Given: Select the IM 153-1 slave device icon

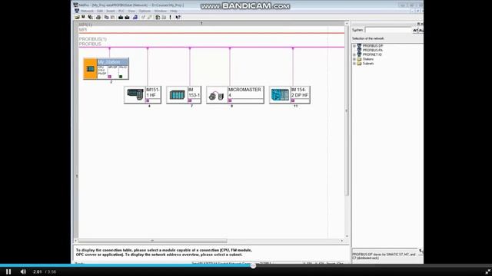Looking at the screenshot, I should coord(178,94).
